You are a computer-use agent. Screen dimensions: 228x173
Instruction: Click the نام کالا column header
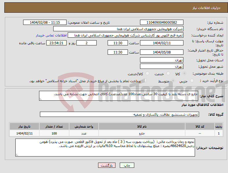142,126
